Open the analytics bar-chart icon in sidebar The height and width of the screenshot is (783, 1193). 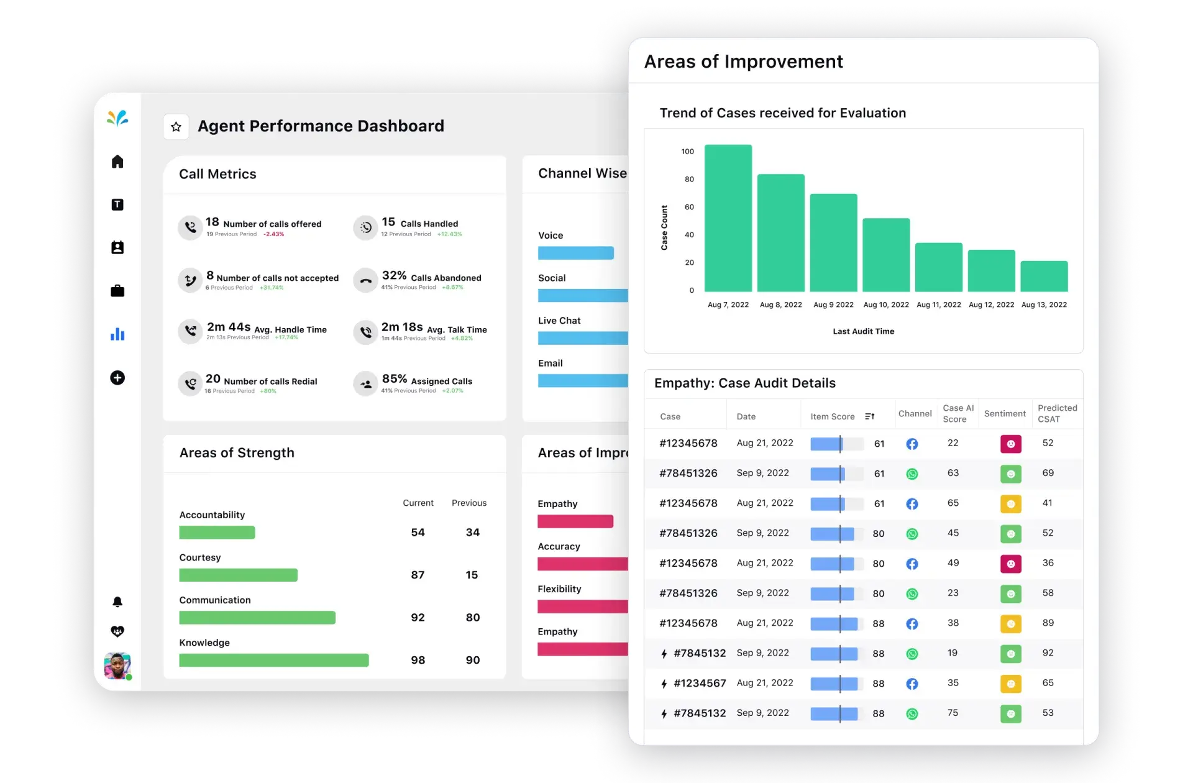click(x=117, y=334)
